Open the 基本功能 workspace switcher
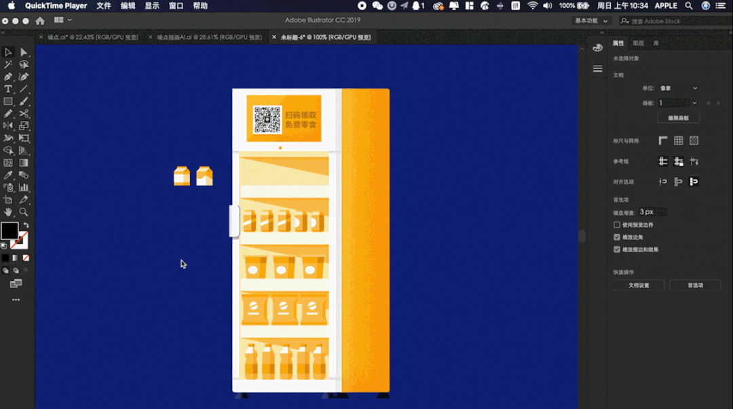 click(591, 21)
